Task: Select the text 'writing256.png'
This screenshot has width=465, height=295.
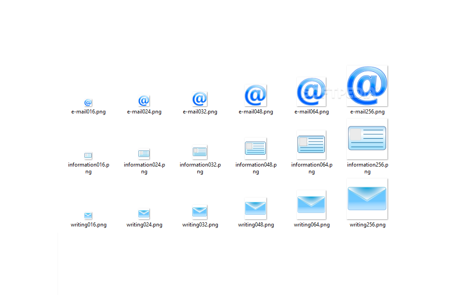Action: point(367,225)
